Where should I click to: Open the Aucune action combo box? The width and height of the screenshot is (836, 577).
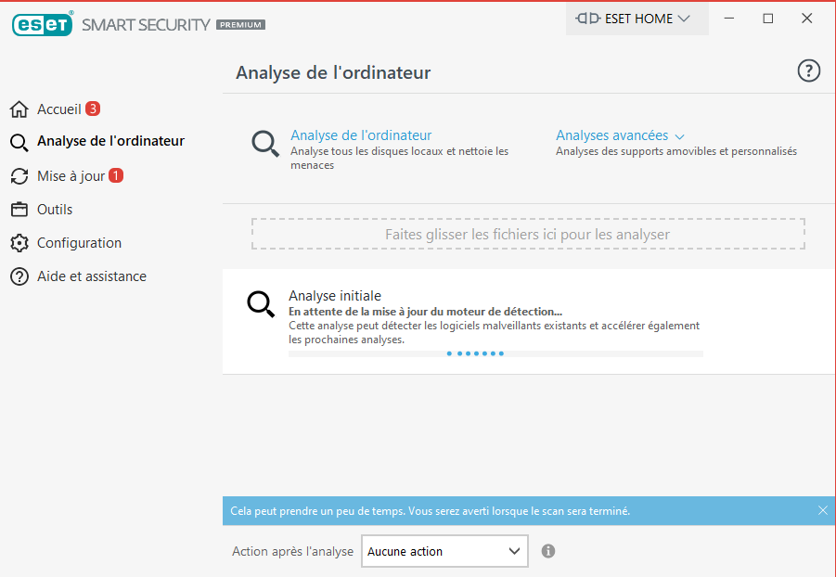pyautogui.click(x=444, y=551)
